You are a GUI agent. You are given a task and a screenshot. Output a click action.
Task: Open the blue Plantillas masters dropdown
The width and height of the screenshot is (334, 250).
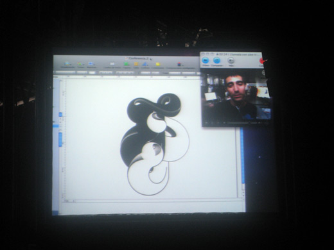click(x=91, y=64)
